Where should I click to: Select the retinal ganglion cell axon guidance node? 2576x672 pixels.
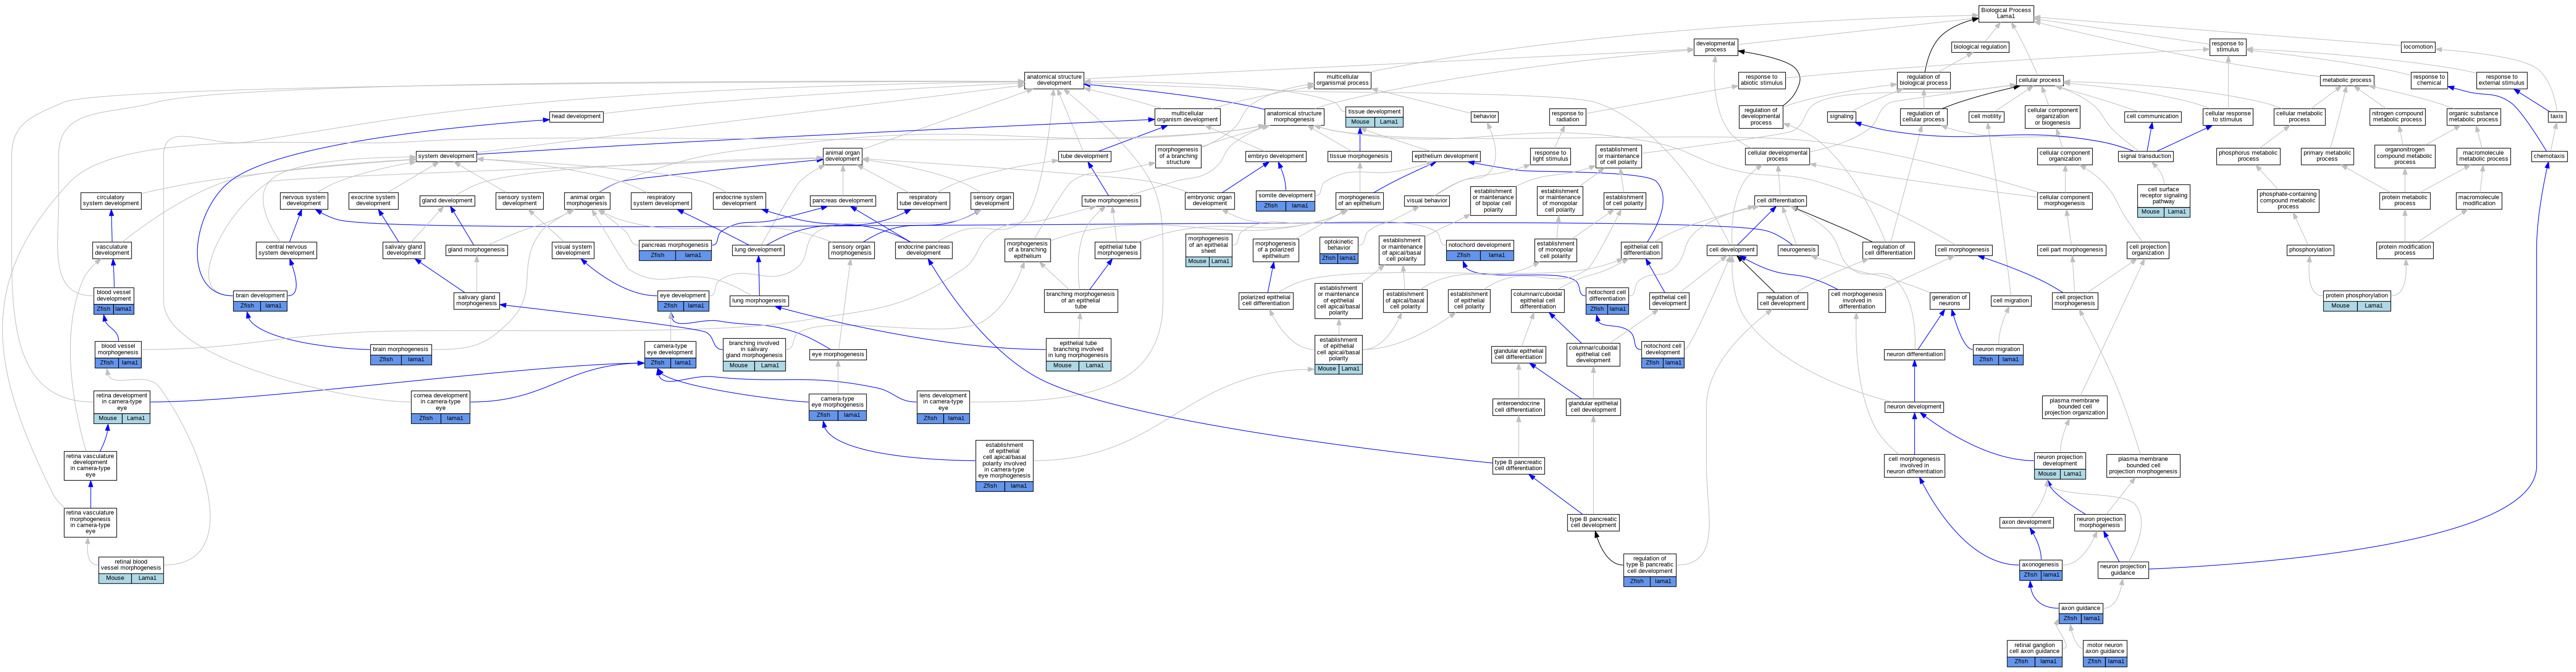[x=2034, y=653]
